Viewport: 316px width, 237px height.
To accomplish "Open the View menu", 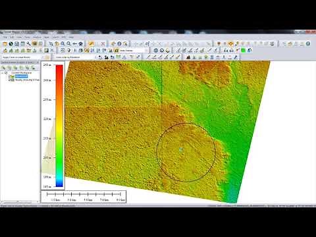I will (19, 37).
